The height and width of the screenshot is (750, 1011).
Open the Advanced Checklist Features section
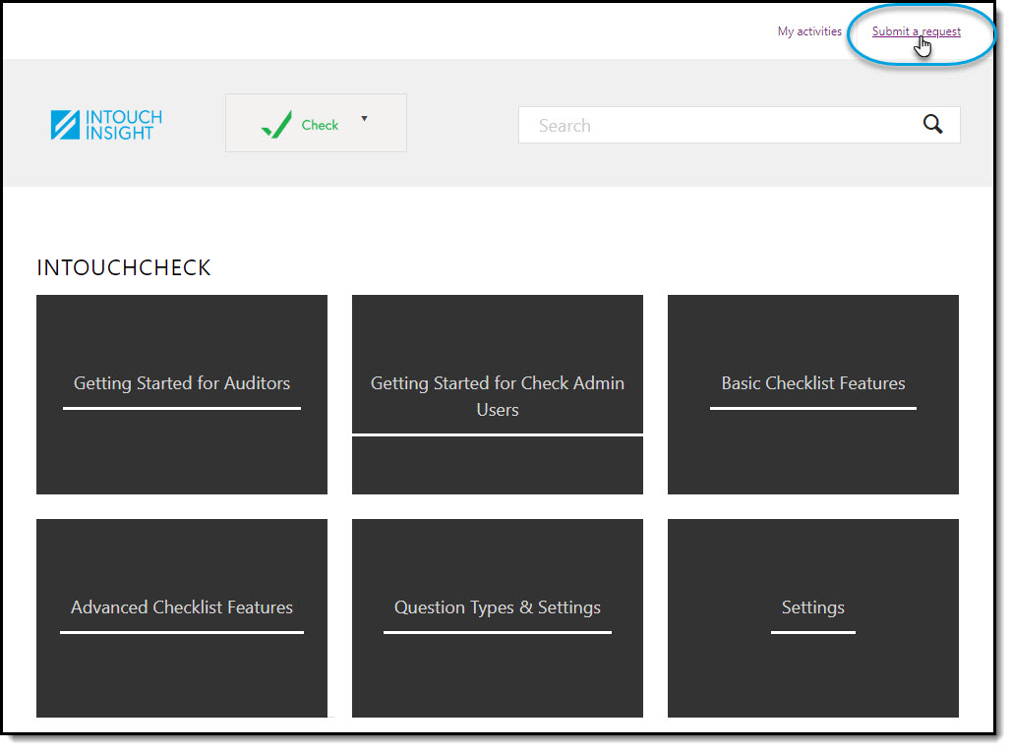click(x=181, y=617)
